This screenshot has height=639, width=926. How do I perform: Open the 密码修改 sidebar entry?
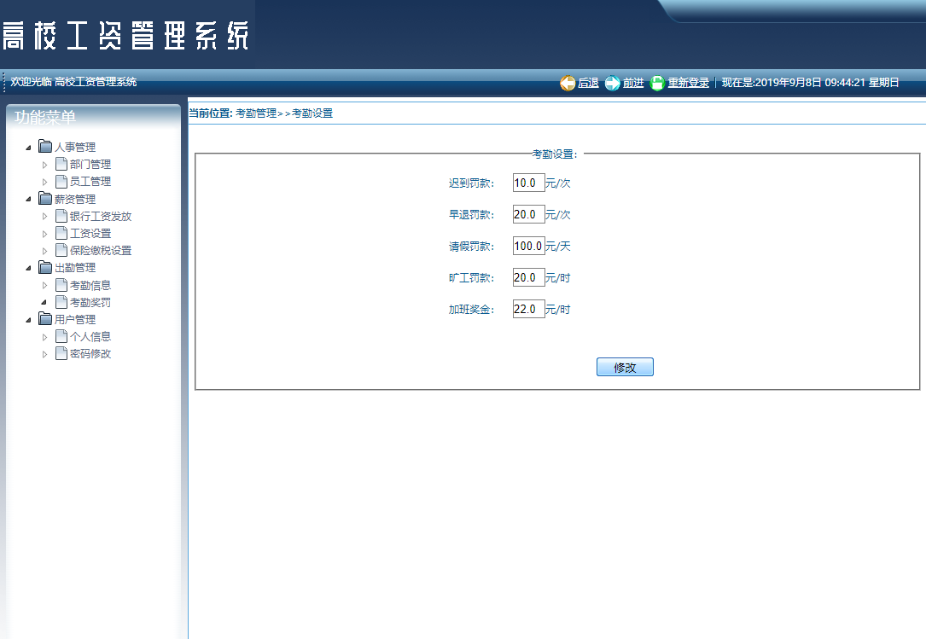point(90,352)
